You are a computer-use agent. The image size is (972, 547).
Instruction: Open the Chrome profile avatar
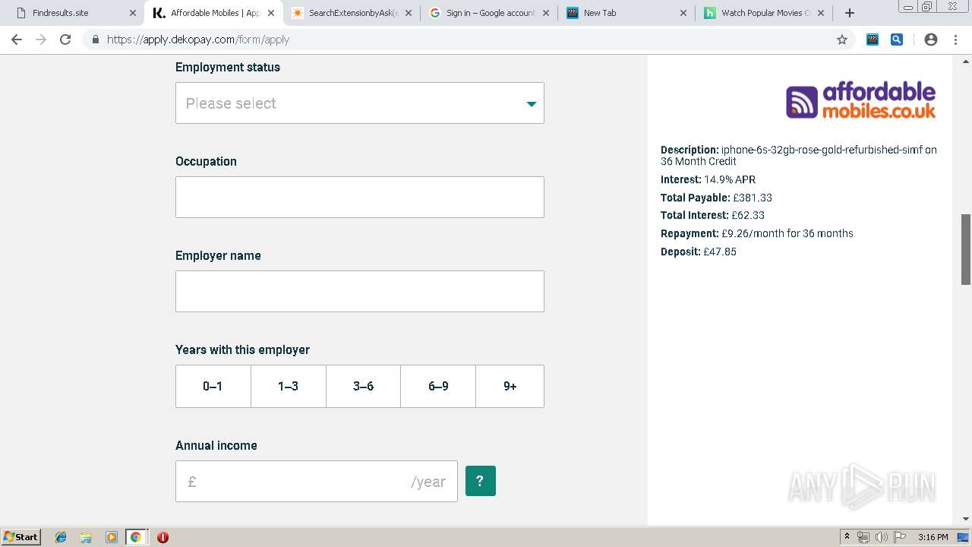pos(931,40)
